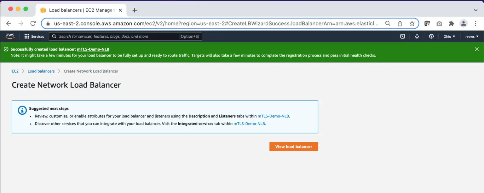This screenshot has width=484, height=193.
Task: Click the Suggested next steps heading text
Action: [49, 108]
